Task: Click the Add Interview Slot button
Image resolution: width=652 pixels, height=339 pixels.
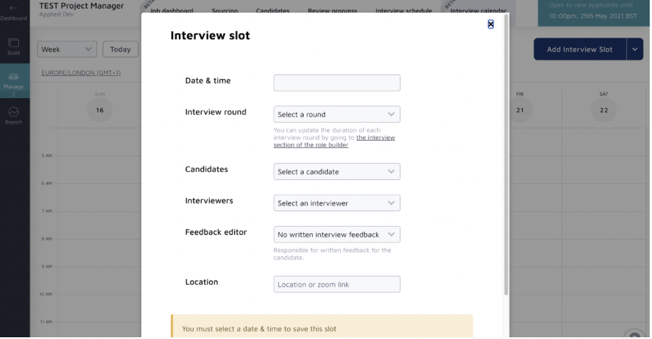Action: click(579, 50)
